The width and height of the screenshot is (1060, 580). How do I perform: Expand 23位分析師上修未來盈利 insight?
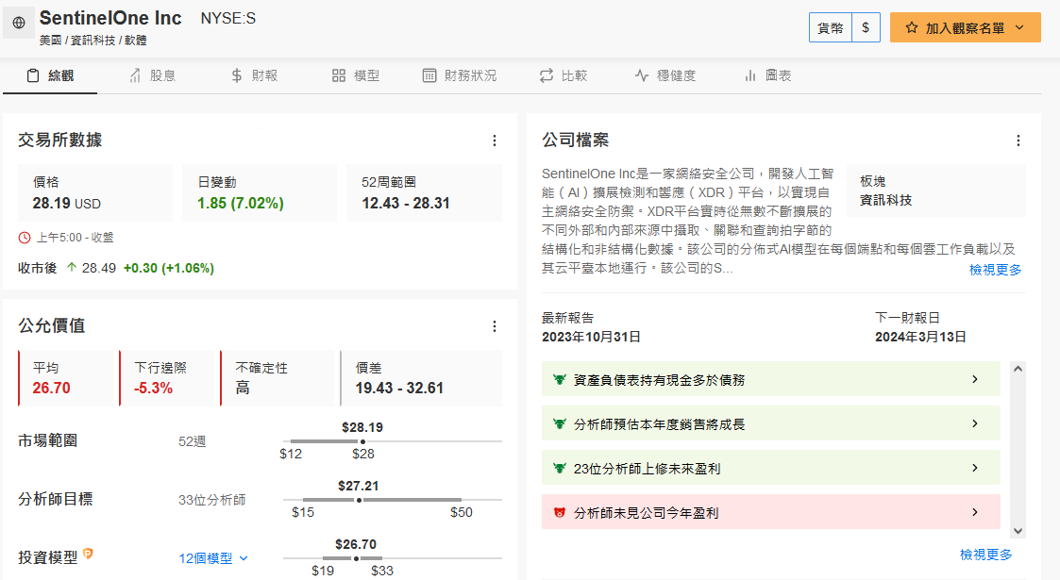point(770,468)
